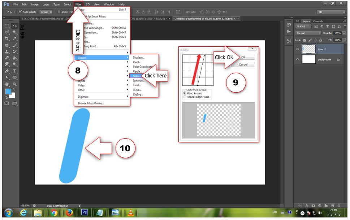Toggle the Auto-Select checkbox
Image resolution: width=350 pixels, height=220 pixels.
(20, 12)
